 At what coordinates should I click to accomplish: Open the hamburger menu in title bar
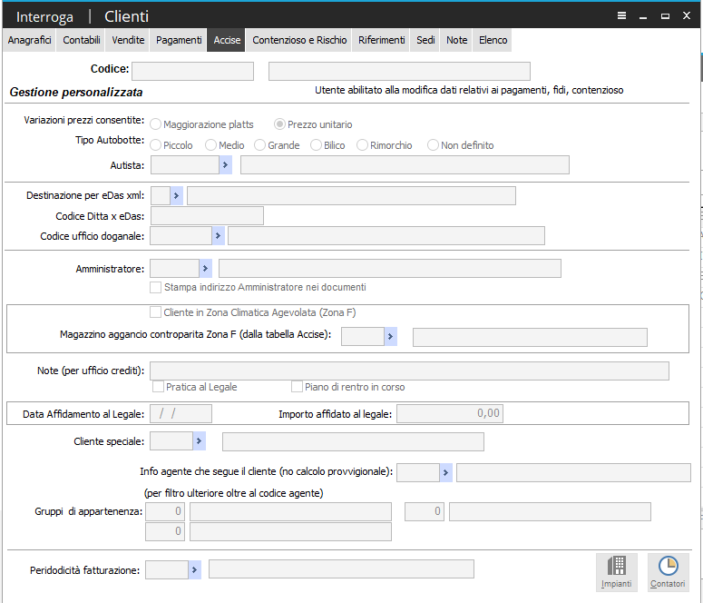(621, 15)
